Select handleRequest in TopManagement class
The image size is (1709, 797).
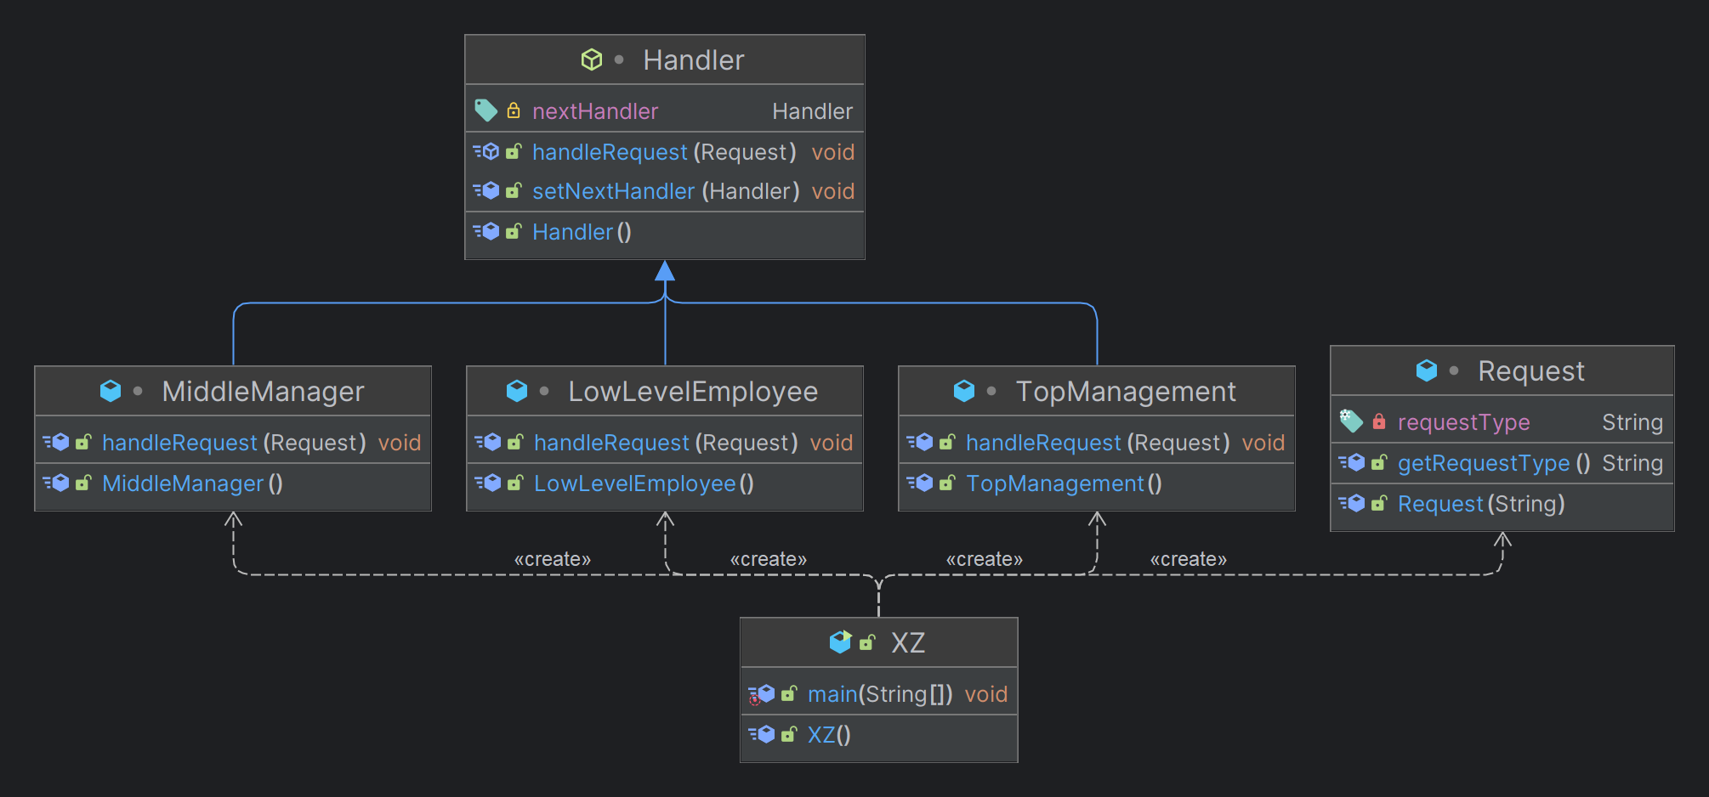point(1097,443)
